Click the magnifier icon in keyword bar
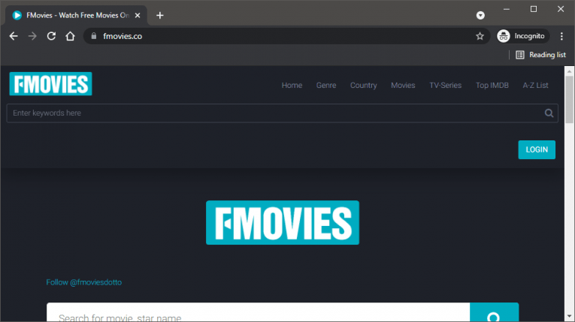This screenshot has height=322, width=575. [x=549, y=113]
